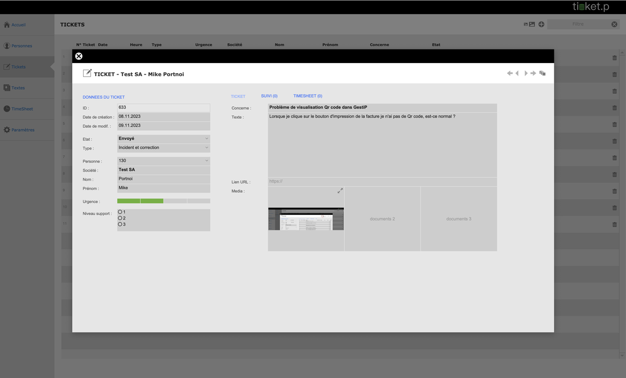Select support level 2 radio button
This screenshot has height=378, width=626.
tap(120, 218)
